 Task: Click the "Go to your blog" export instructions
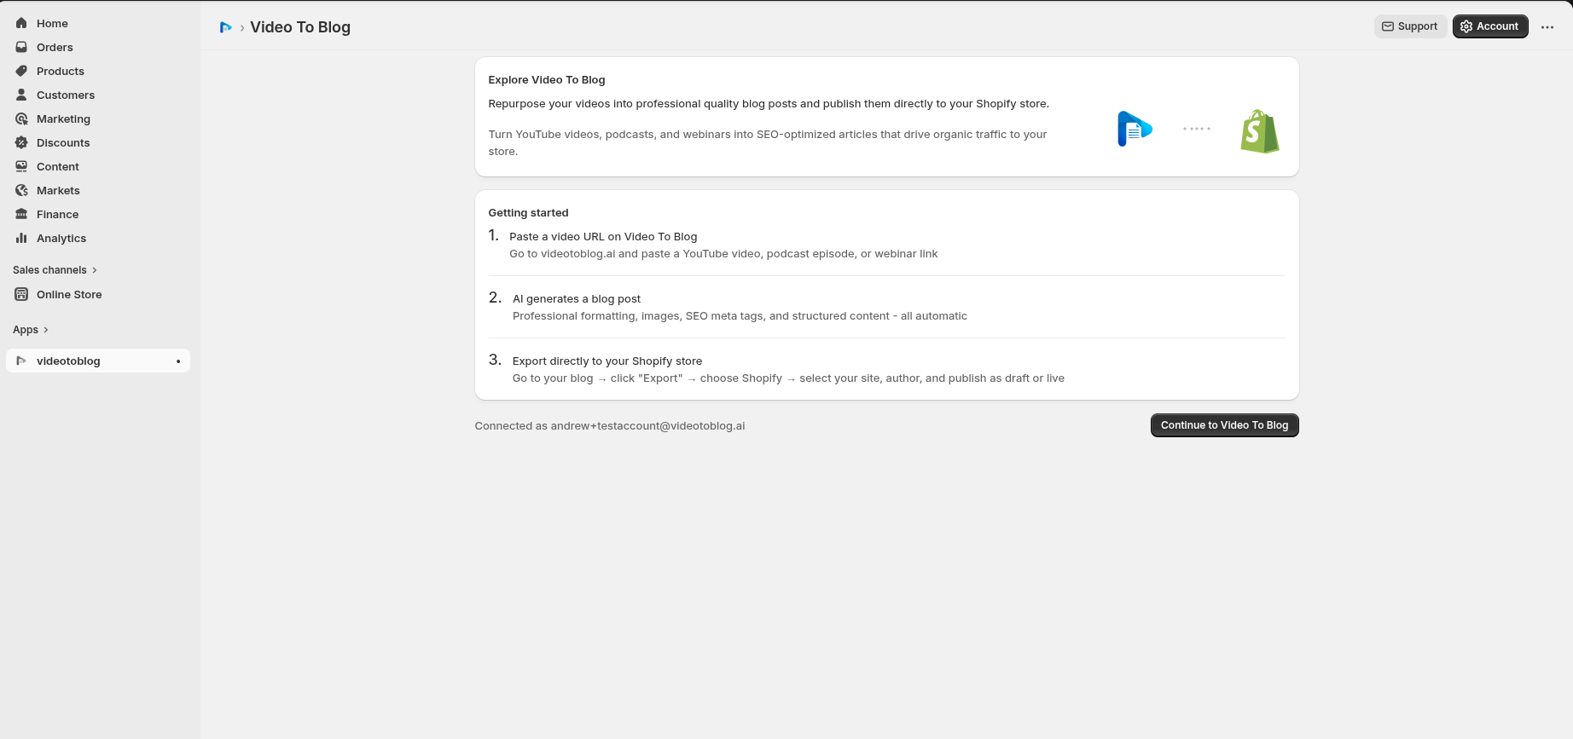788,378
